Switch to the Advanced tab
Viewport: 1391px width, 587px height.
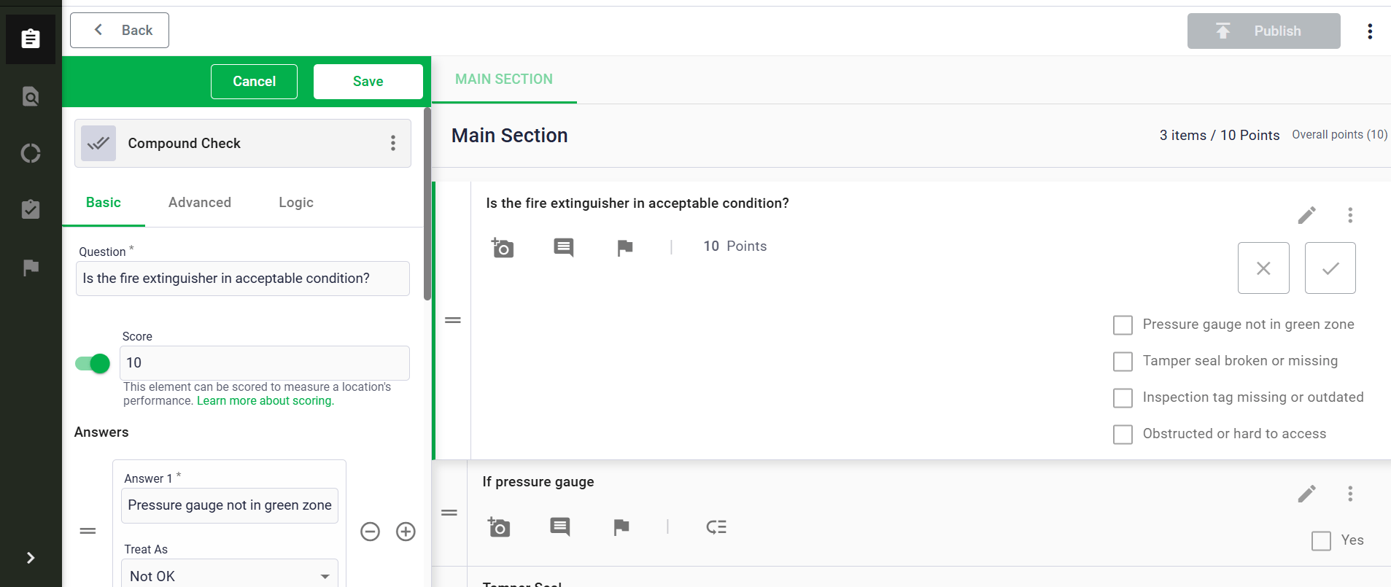point(199,203)
